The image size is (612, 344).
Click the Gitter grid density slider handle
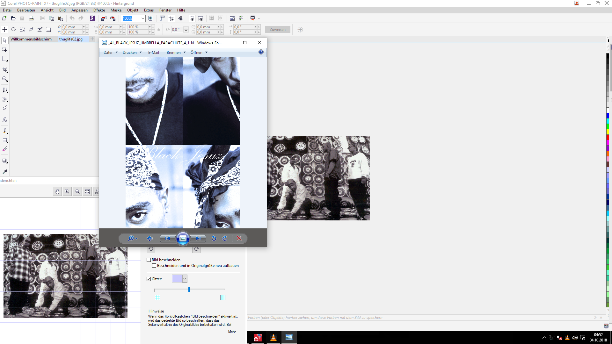click(x=189, y=289)
